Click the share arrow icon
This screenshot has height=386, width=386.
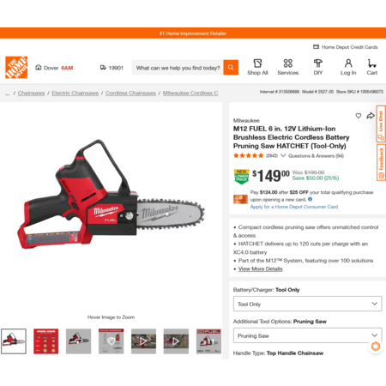pos(371,116)
